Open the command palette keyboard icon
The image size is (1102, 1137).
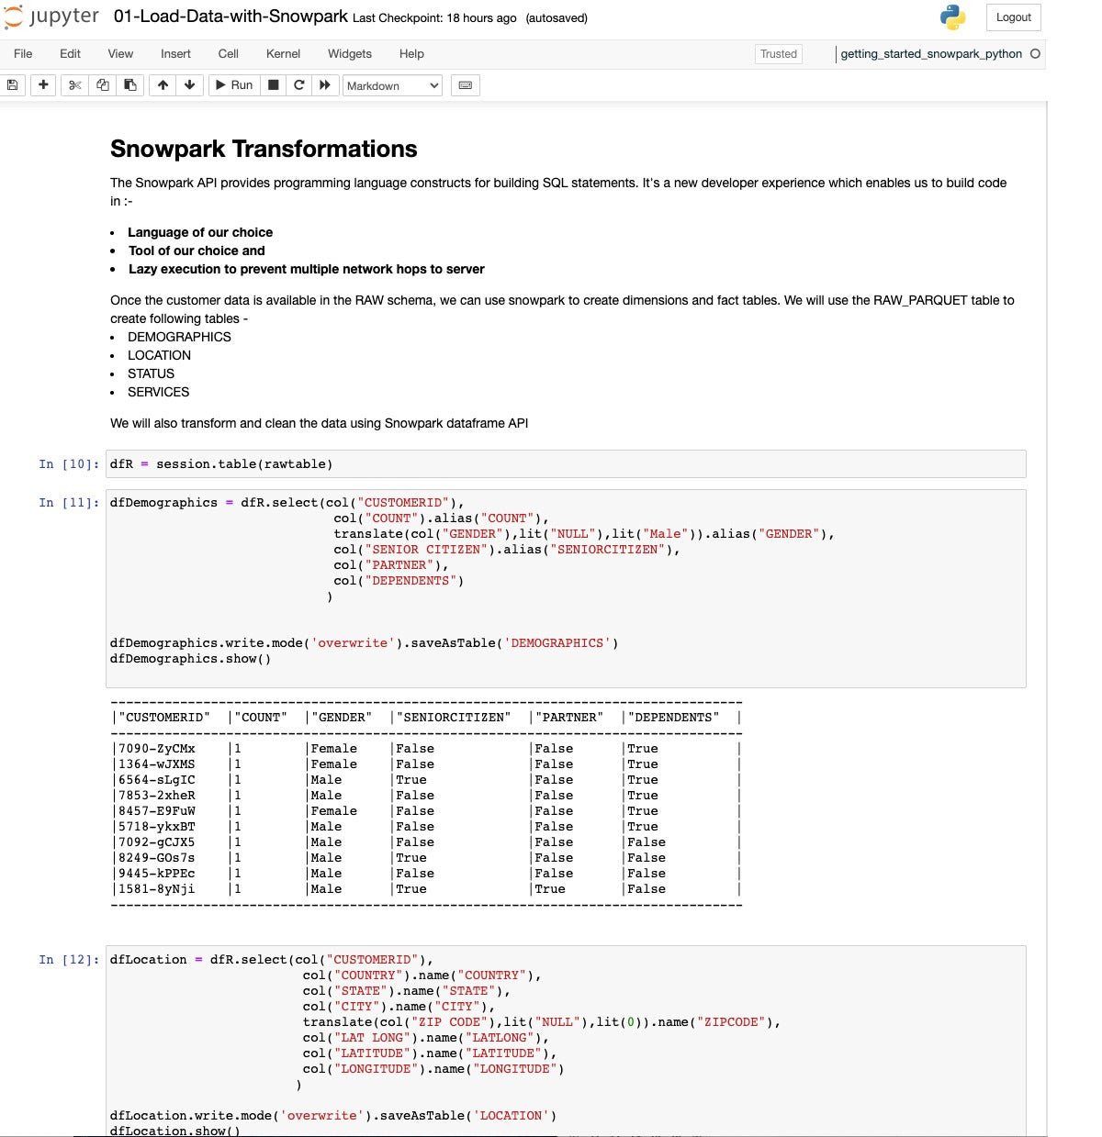(x=466, y=85)
